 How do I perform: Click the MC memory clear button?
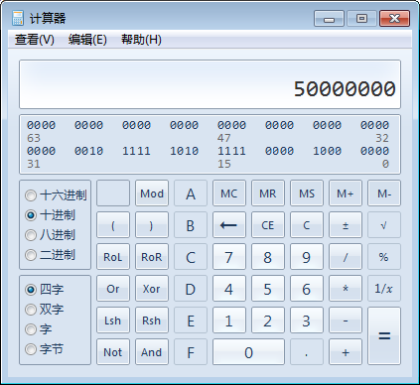click(229, 193)
